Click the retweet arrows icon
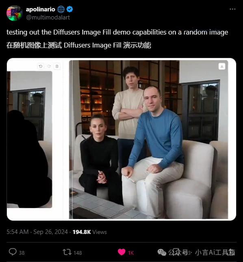This screenshot has width=243, height=262. [x=67, y=252]
